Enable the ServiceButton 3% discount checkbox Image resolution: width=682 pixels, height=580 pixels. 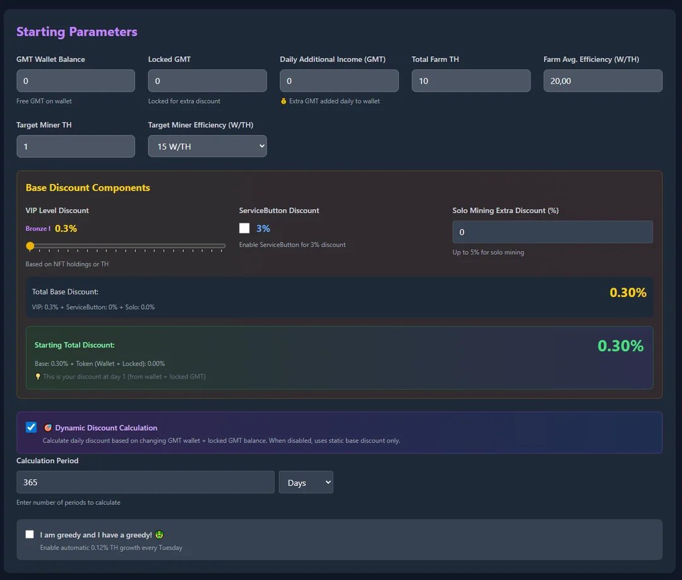(244, 228)
